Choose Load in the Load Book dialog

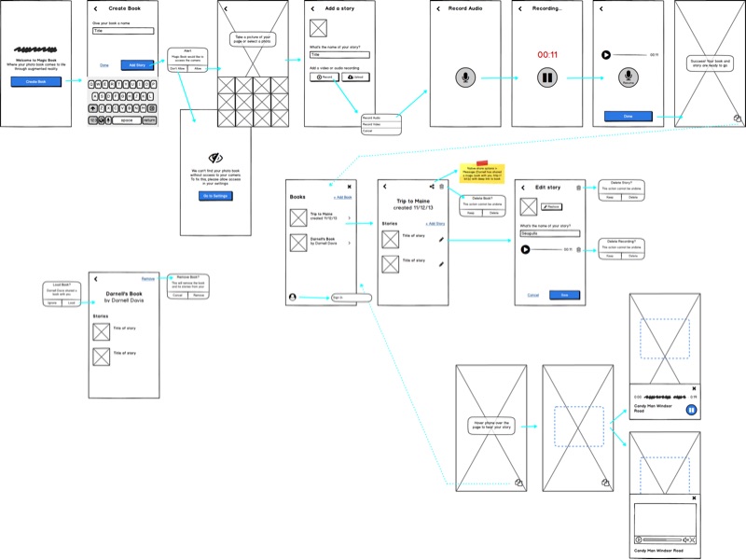(72, 302)
